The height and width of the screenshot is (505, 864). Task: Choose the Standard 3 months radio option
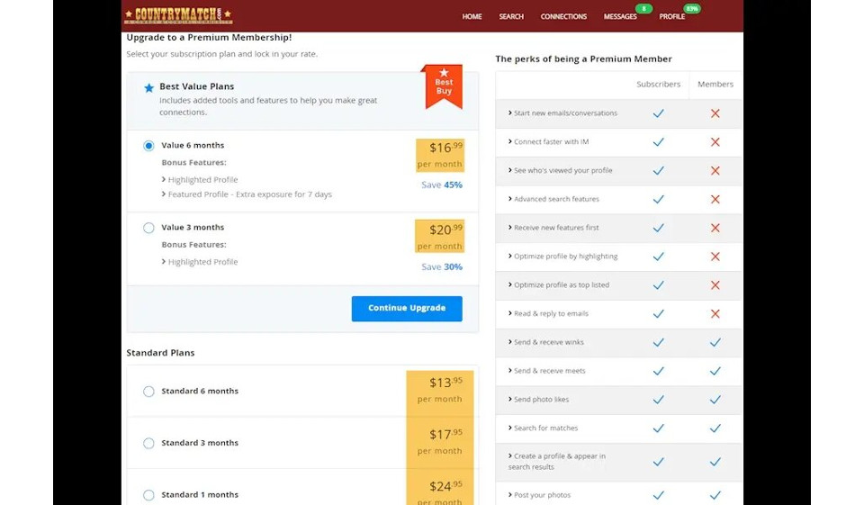148,443
